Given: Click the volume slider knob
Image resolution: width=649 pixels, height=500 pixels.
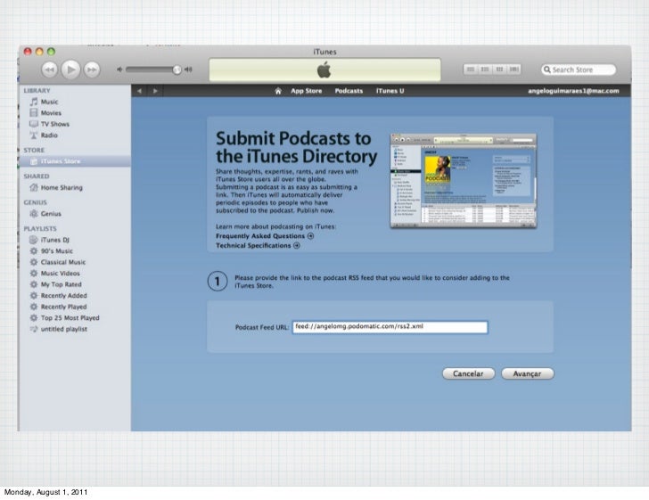Looking at the screenshot, I should tap(177, 70).
